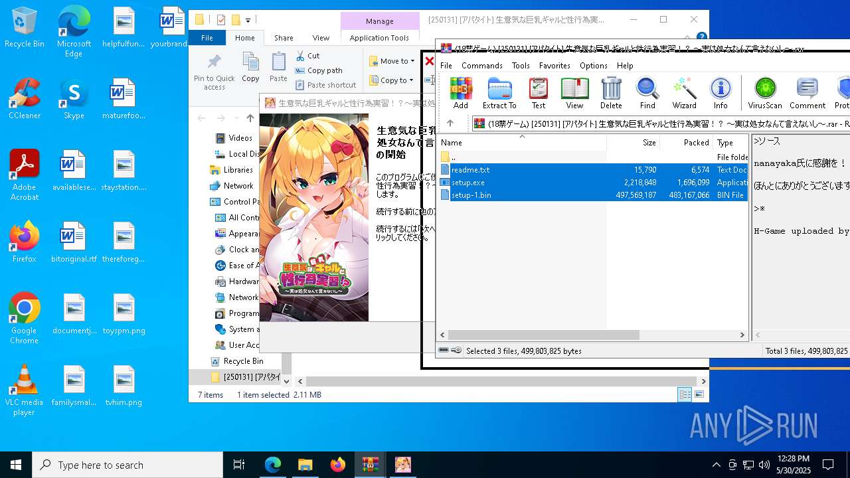Open the Wizard tool in WinRAR
This screenshot has width=850, height=478.
(x=684, y=93)
